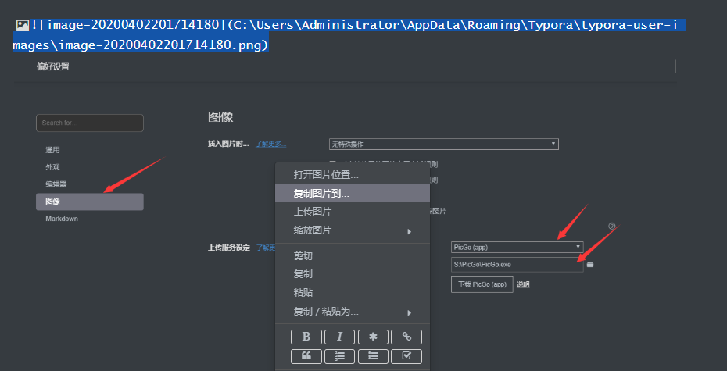The width and height of the screenshot is (727, 371).
Task: Insert task list via checkbox icon
Action: pyautogui.click(x=406, y=356)
